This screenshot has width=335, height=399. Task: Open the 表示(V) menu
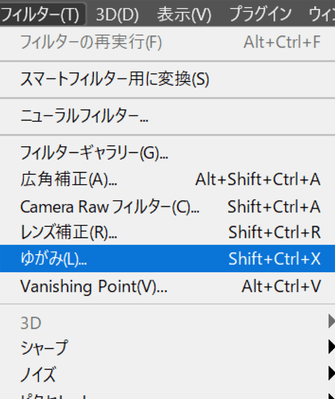[184, 14]
